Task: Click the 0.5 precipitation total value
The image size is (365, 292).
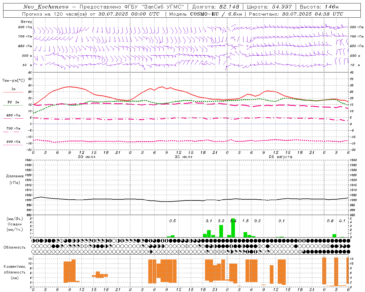Action: pyautogui.click(x=173, y=221)
